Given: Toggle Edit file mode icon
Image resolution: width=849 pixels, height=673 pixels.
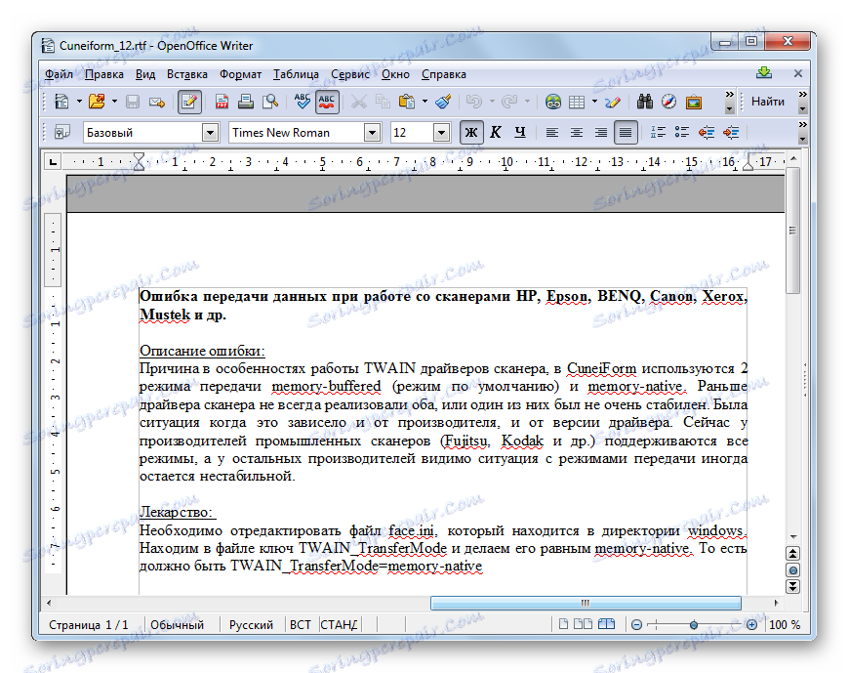Looking at the screenshot, I should pos(189,102).
